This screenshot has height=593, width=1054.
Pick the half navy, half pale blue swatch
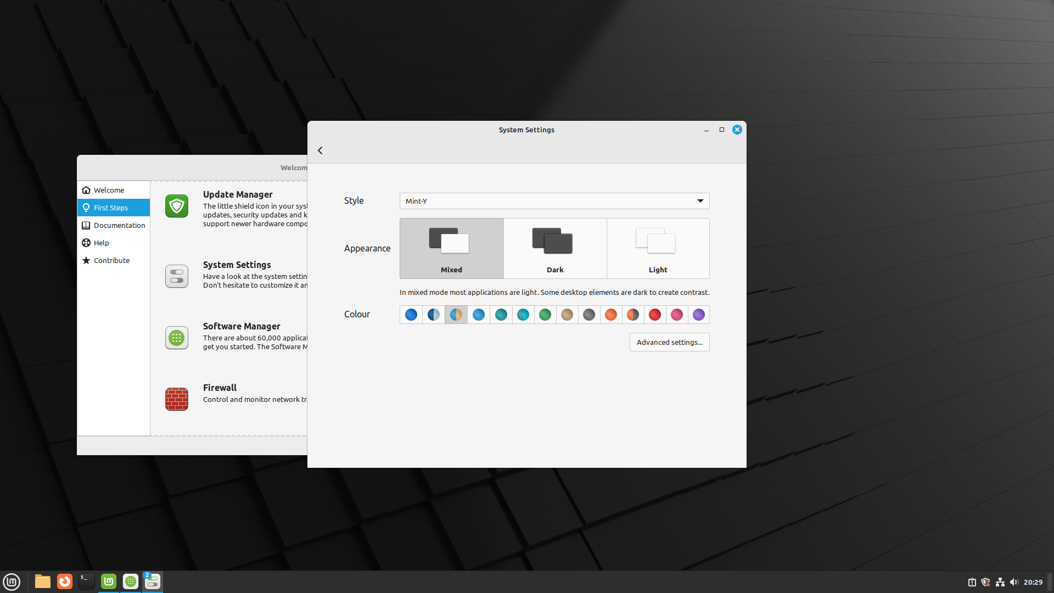[434, 315]
